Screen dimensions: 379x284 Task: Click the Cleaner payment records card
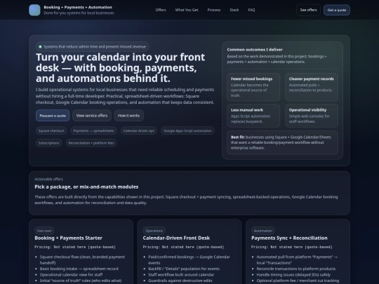pyautogui.click(x=312, y=87)
